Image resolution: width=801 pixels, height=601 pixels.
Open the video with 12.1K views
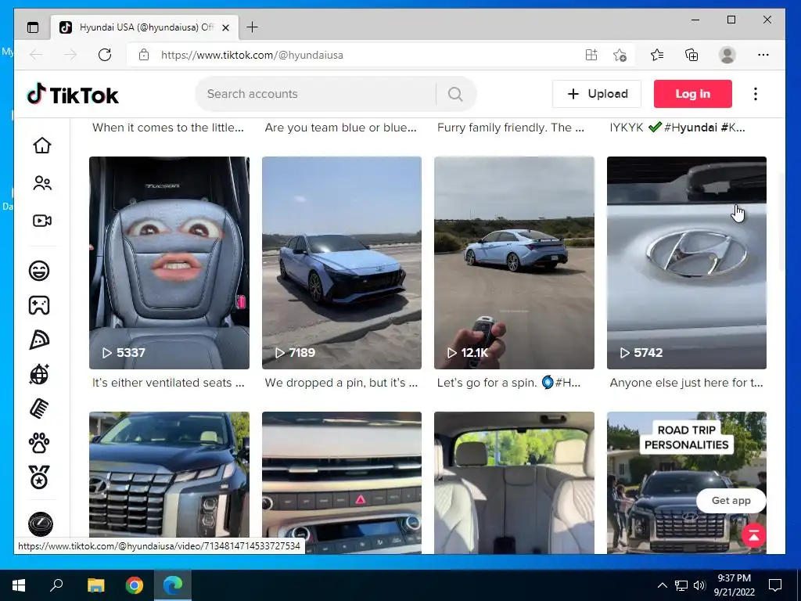(x=514, y=263)
